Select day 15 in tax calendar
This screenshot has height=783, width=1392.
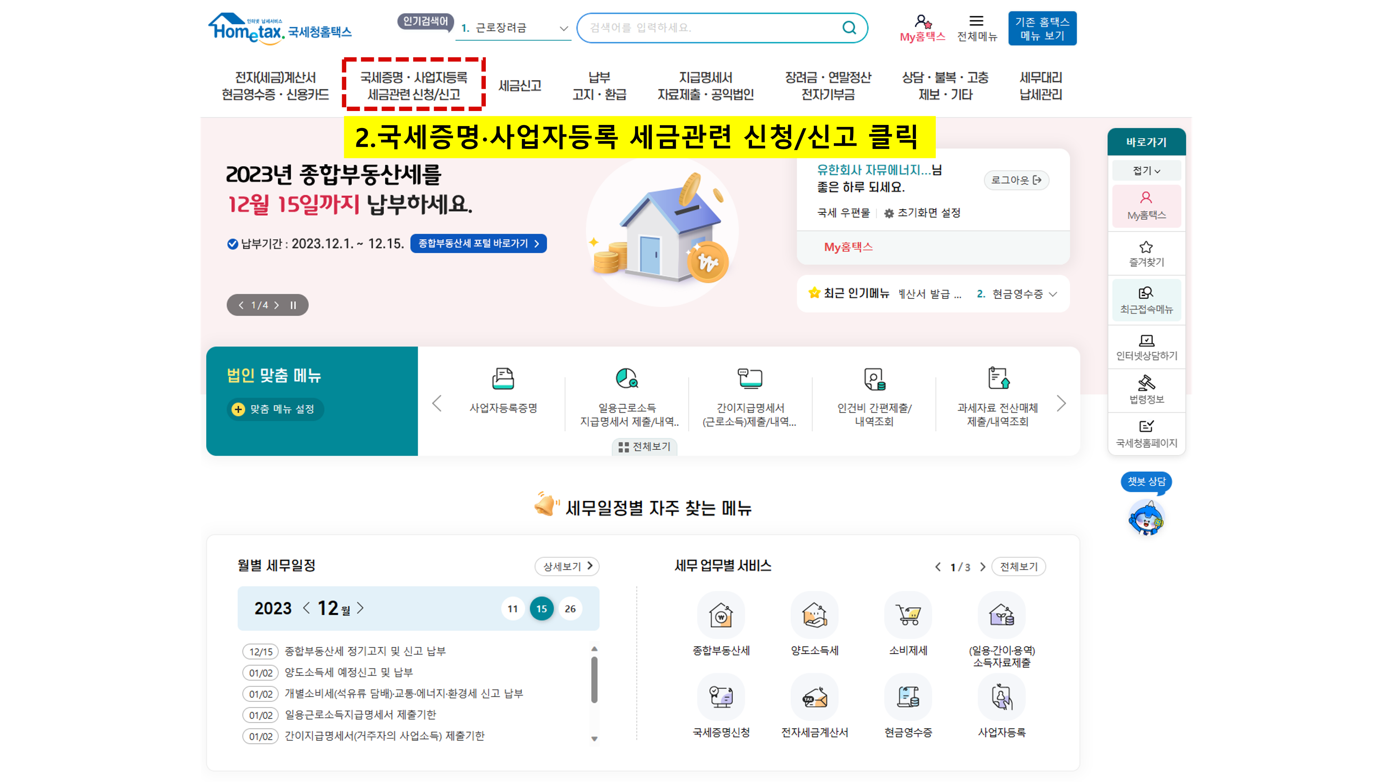click(x=541, y=609)
